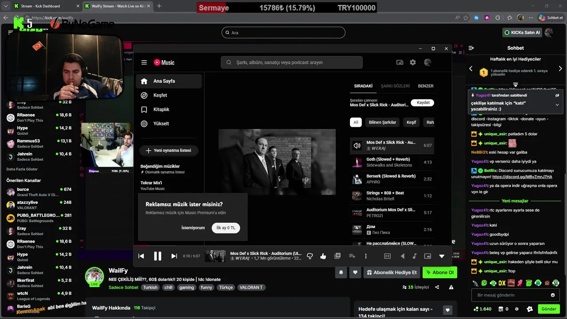Expand pinned message chevron

pyautogui.click(x=557, y=105)
